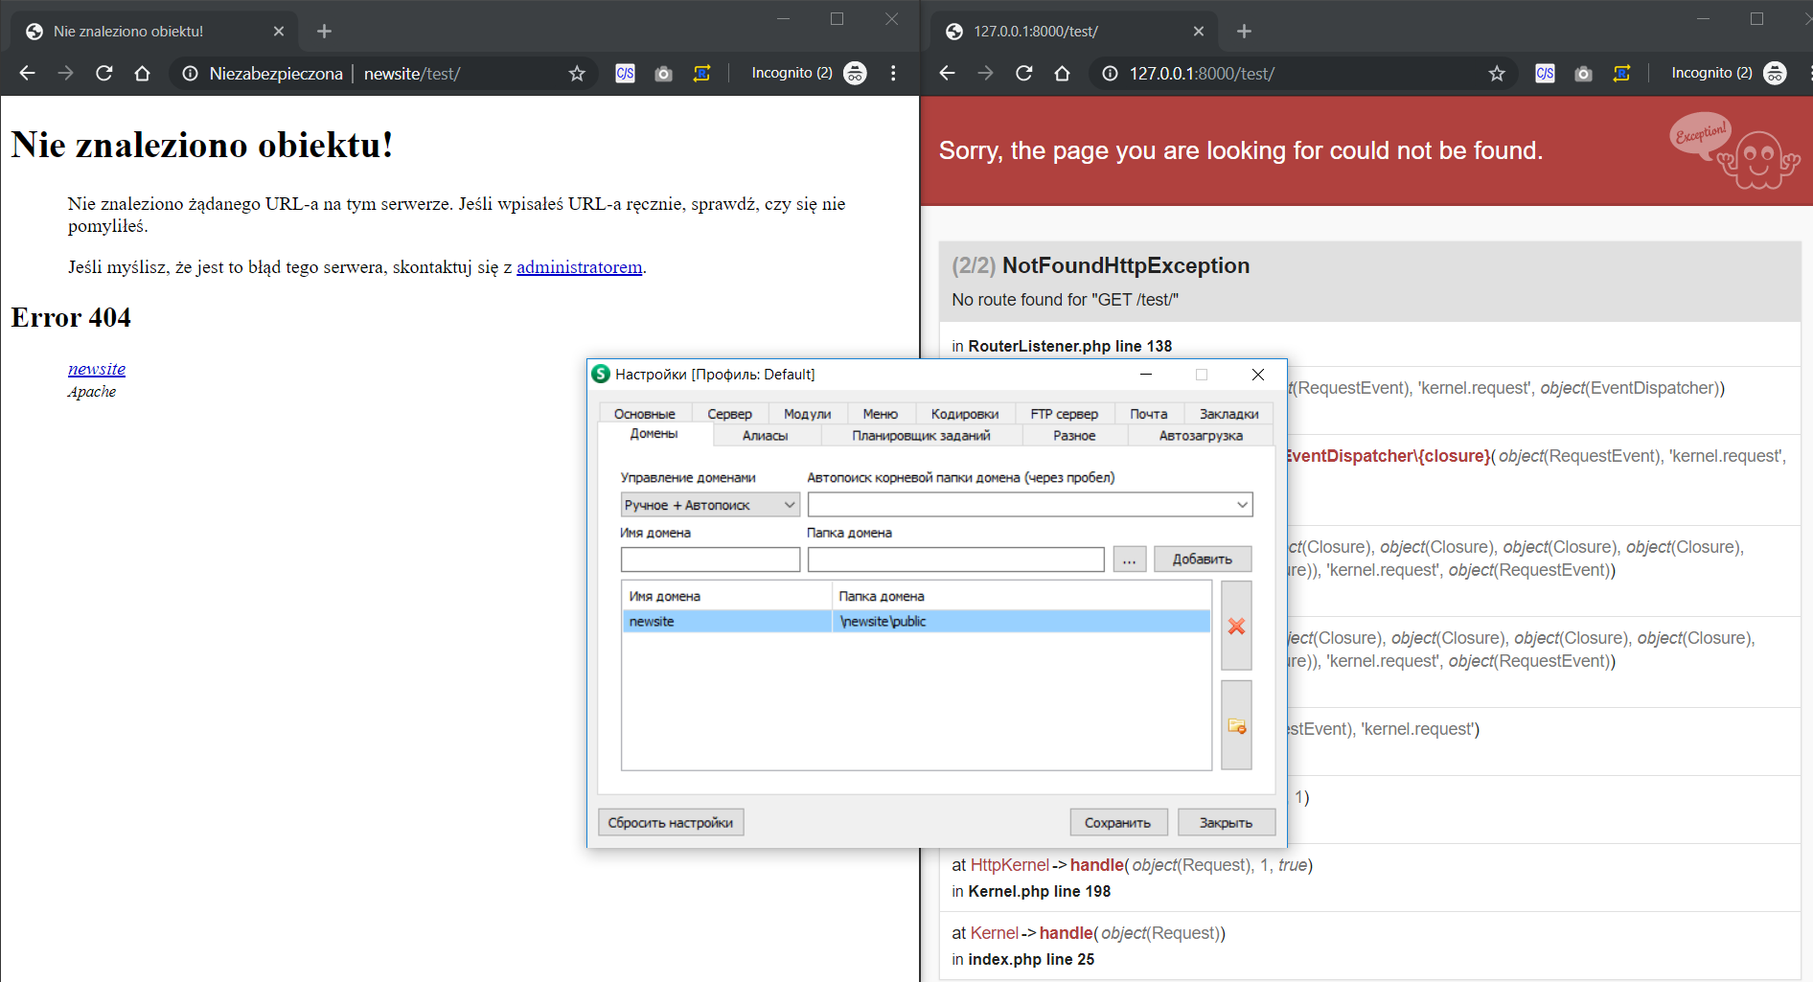Click the camera extension icon in right browser
1813x982 pixels.
[x=1583, y=74]
